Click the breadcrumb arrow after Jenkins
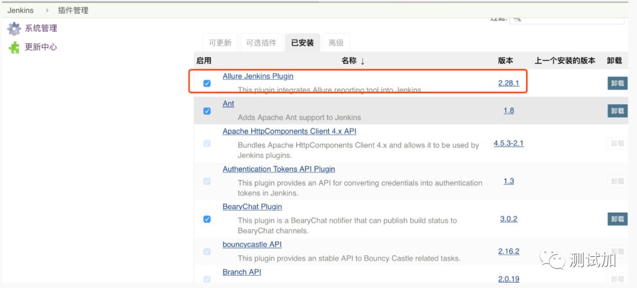This screenshot has height=288, width=637. 47,11
